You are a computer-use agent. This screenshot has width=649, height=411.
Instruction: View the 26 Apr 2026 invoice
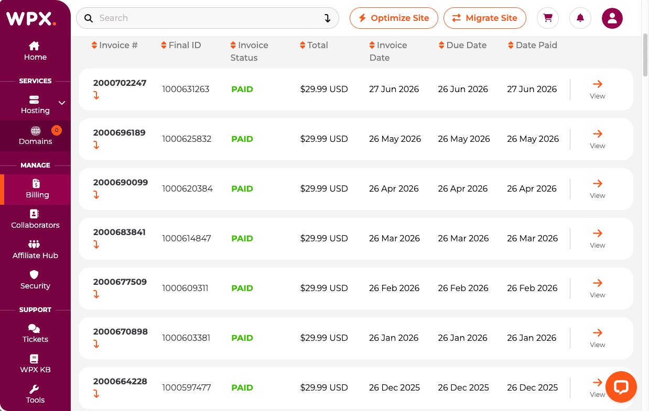coord(598,189)
